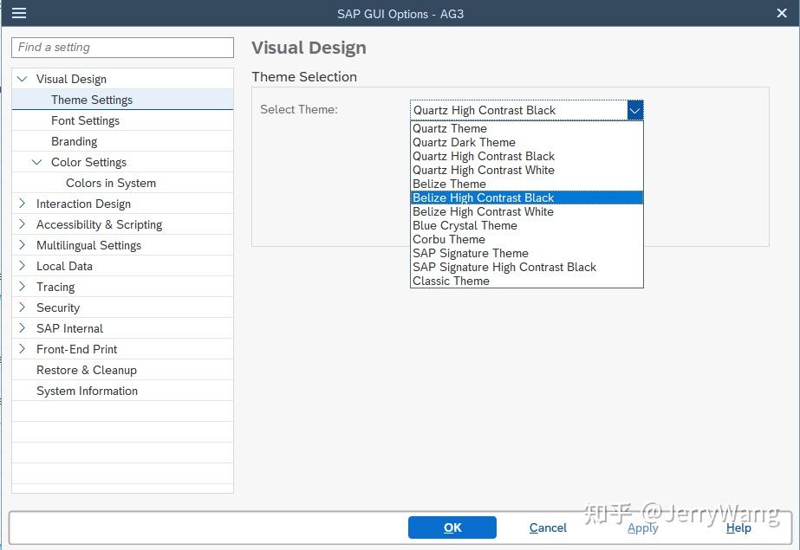Choose Quartz High Contrast White option

(x=526, y=170)
